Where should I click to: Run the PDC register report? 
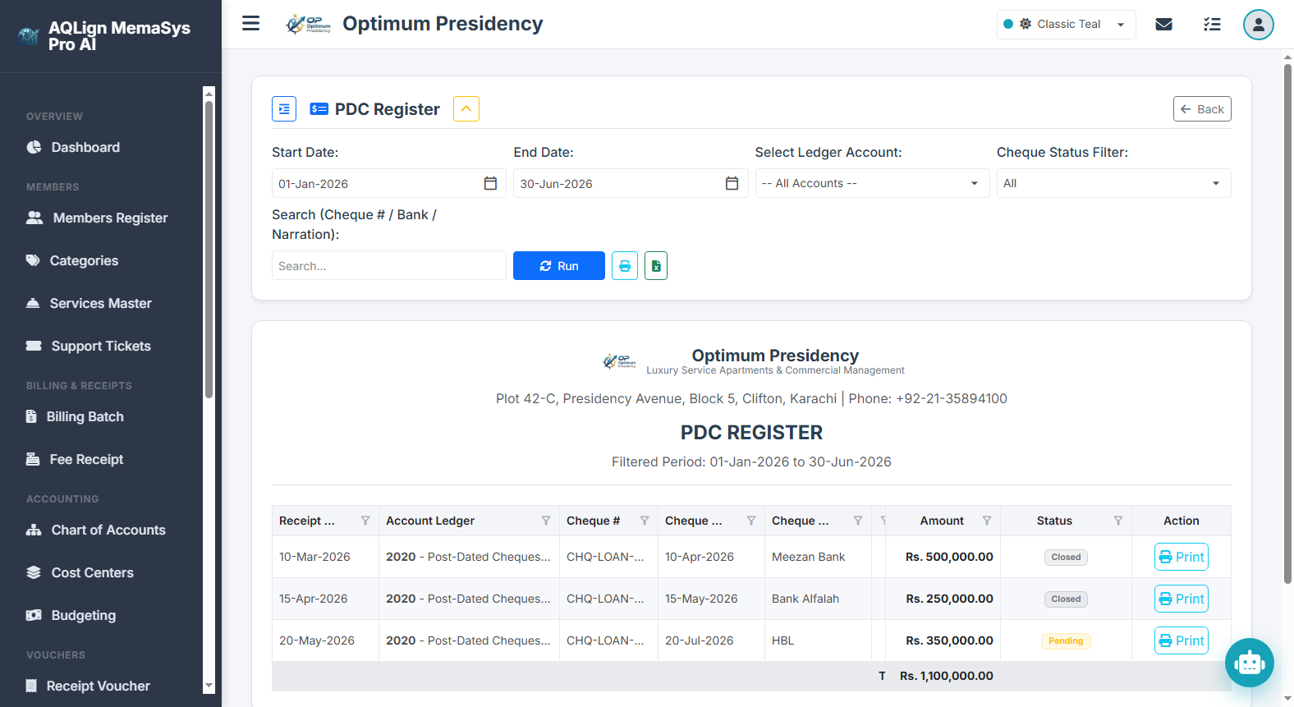[559, 266]
